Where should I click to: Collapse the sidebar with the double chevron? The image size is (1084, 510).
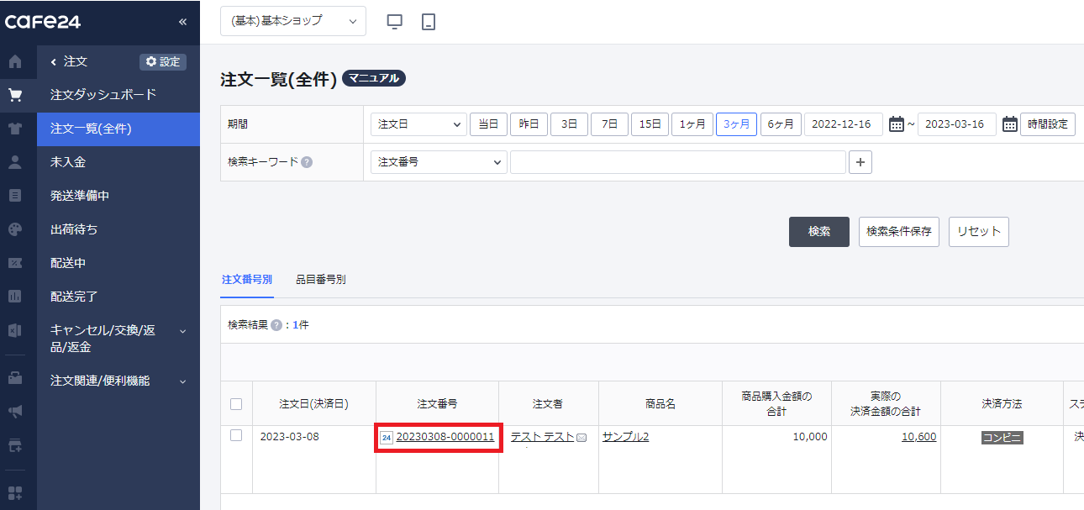coord(182,22)
